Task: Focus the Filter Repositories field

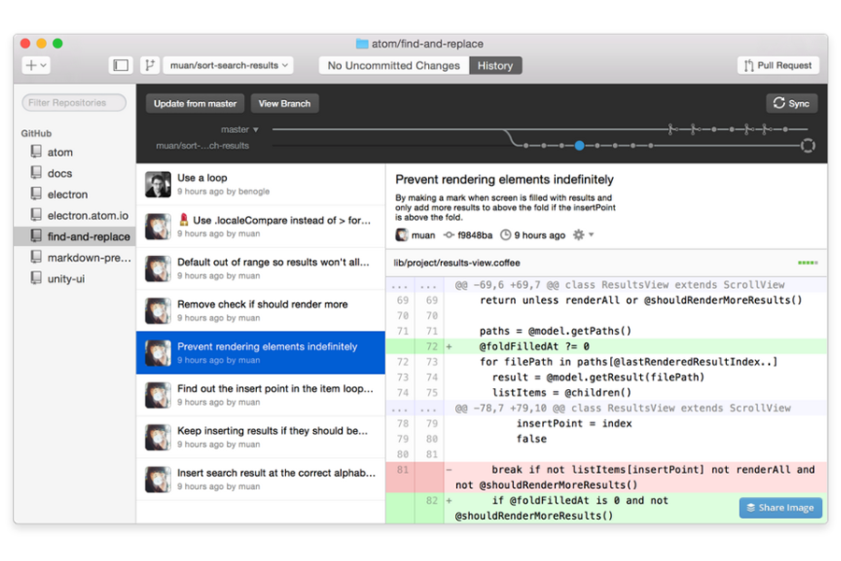Action: click(x=74, y=103)
